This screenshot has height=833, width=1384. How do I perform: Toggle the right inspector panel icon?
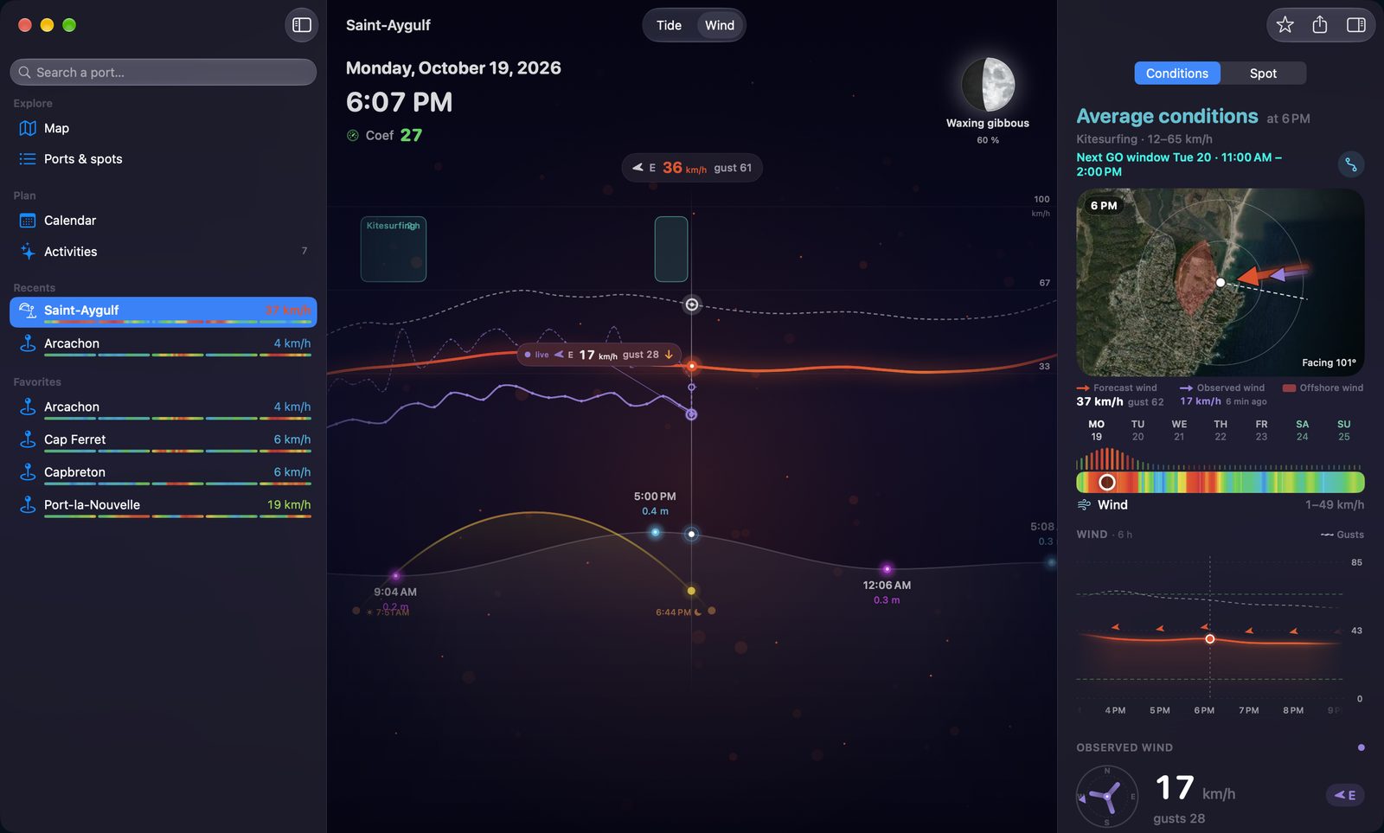[1355, 25]
